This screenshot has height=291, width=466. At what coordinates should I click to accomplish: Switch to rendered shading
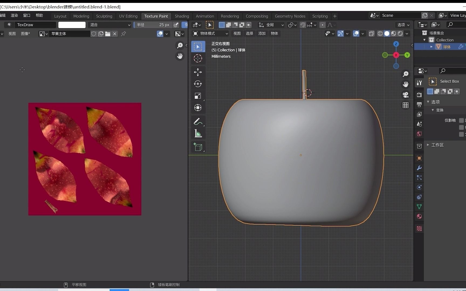400,33
